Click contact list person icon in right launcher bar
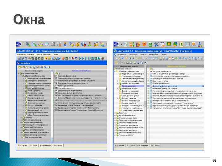Image resolution: width=222 pixels, height=166 pixels. pos(181,44)
